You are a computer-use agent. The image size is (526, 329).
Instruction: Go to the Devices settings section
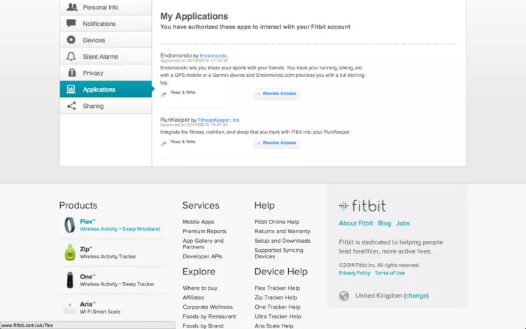(106, 40)
